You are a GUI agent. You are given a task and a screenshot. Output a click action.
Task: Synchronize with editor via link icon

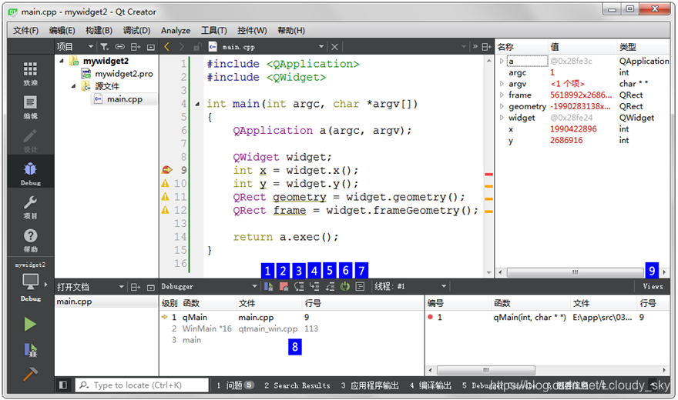[x=119, y=47]
